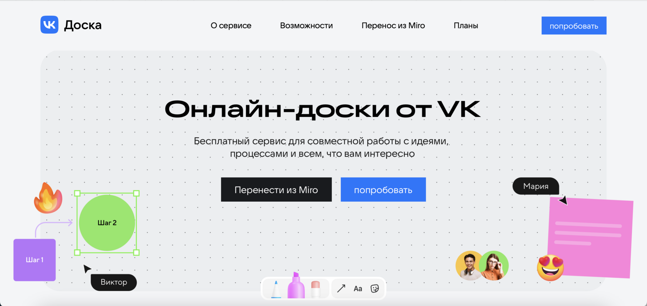Open the "О сервисе" menu item
Screen dimensions: 647x306
[x=231, y=25]
